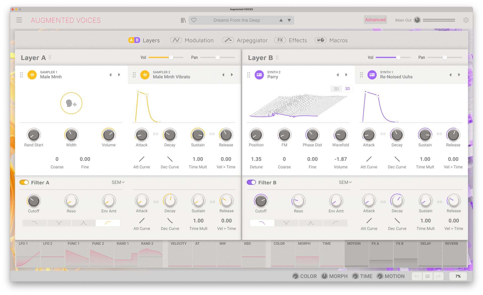Screen dimensions: 483x295
Task: Open the Macros tab
Action: pos(331,40)
